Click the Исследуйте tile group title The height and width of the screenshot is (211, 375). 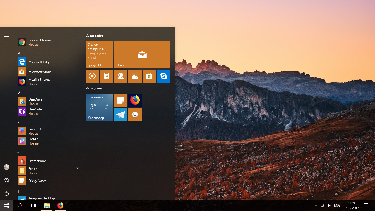pyautogui.click(x=94, y=88)
